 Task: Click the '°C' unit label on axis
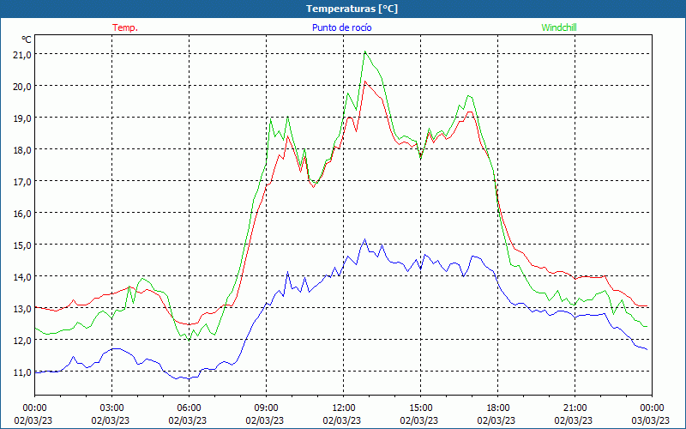pos(27,39)
